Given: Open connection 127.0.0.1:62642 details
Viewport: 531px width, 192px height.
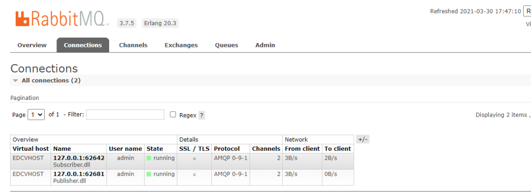Looking at the screenshot, I should [79, 158].
